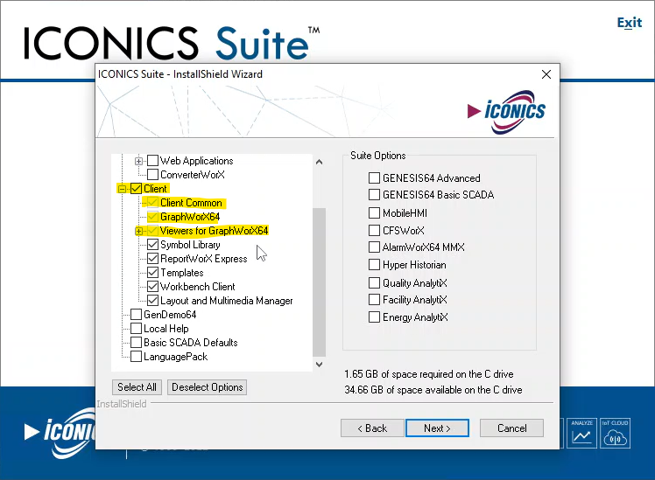Select the ReportWorX Express tree item
Screen dimensions: 655x480
(203, 259)
